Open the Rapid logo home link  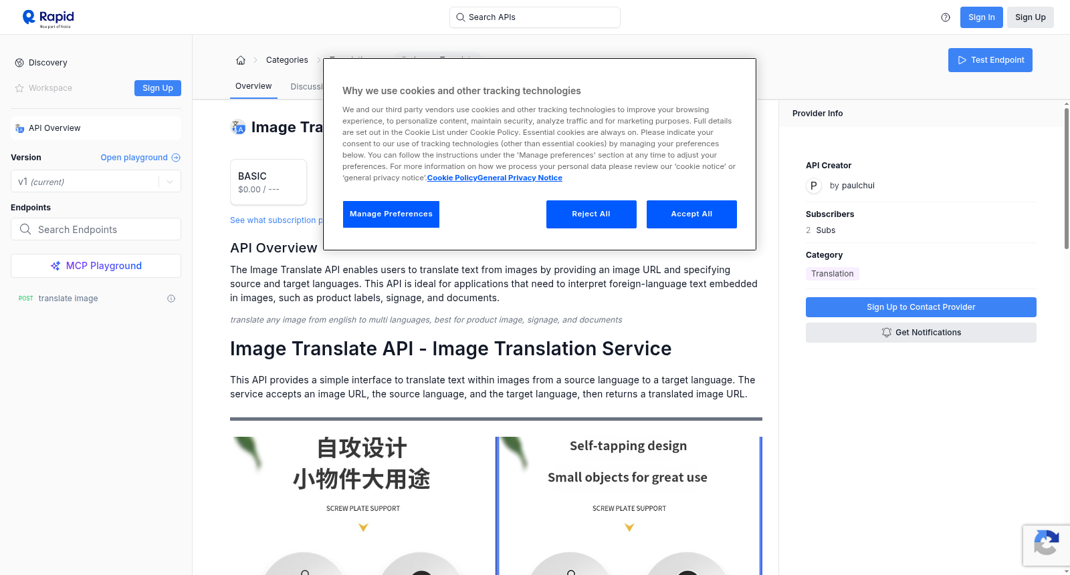click(x=48, y=18)
